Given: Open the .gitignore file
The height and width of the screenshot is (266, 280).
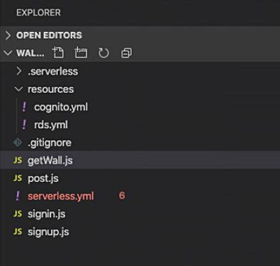Looking at the screenshot, I should pyautogui.click(x=50, y=143).
